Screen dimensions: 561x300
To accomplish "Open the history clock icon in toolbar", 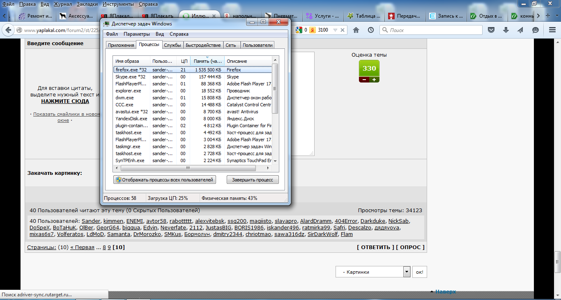I will 371,30.
